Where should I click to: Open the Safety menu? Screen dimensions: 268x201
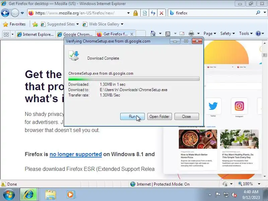click(227, 33)
